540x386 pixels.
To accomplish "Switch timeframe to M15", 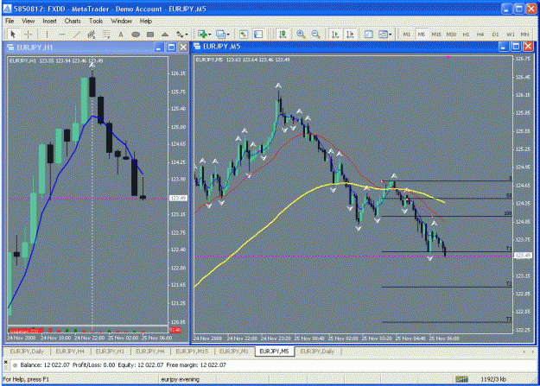I will (436, 35).
